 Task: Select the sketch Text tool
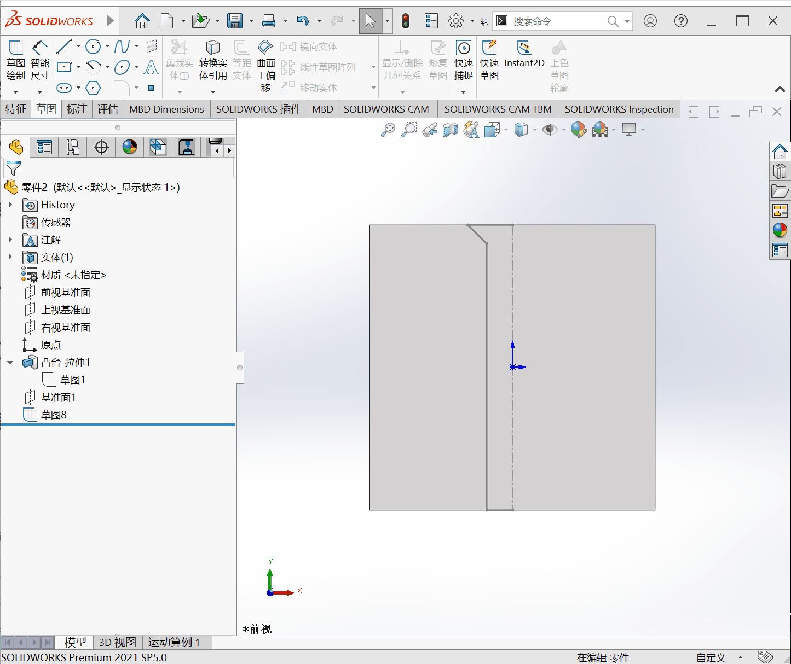point(151,67)
